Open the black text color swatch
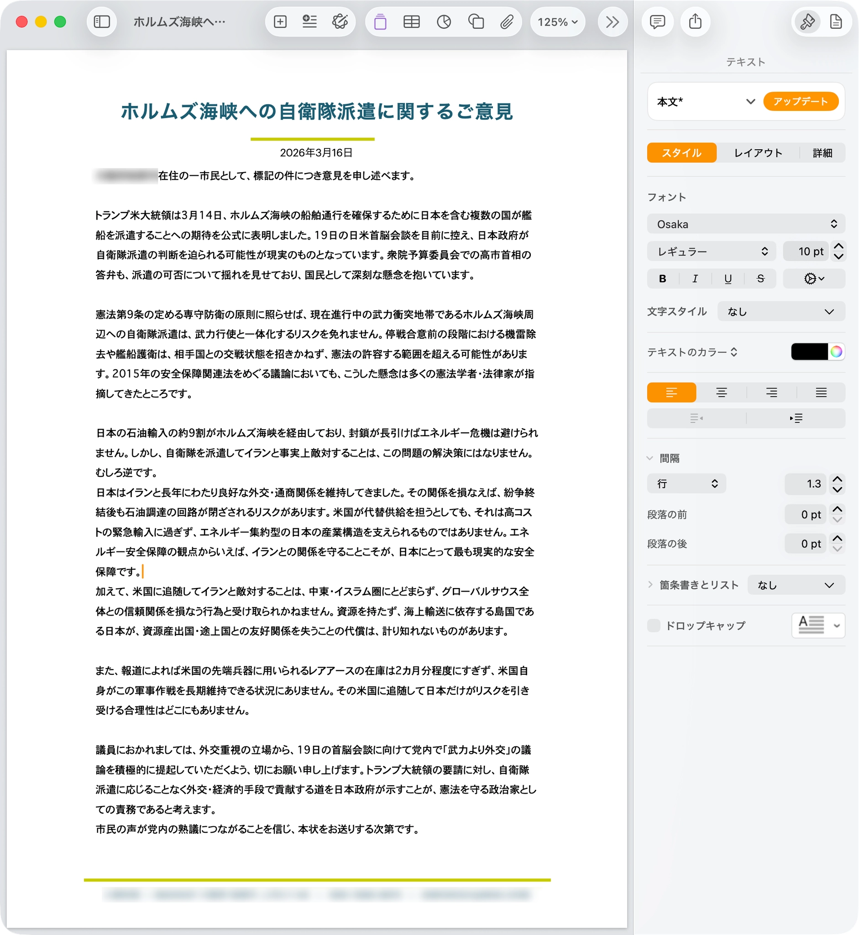 [809, 352]
